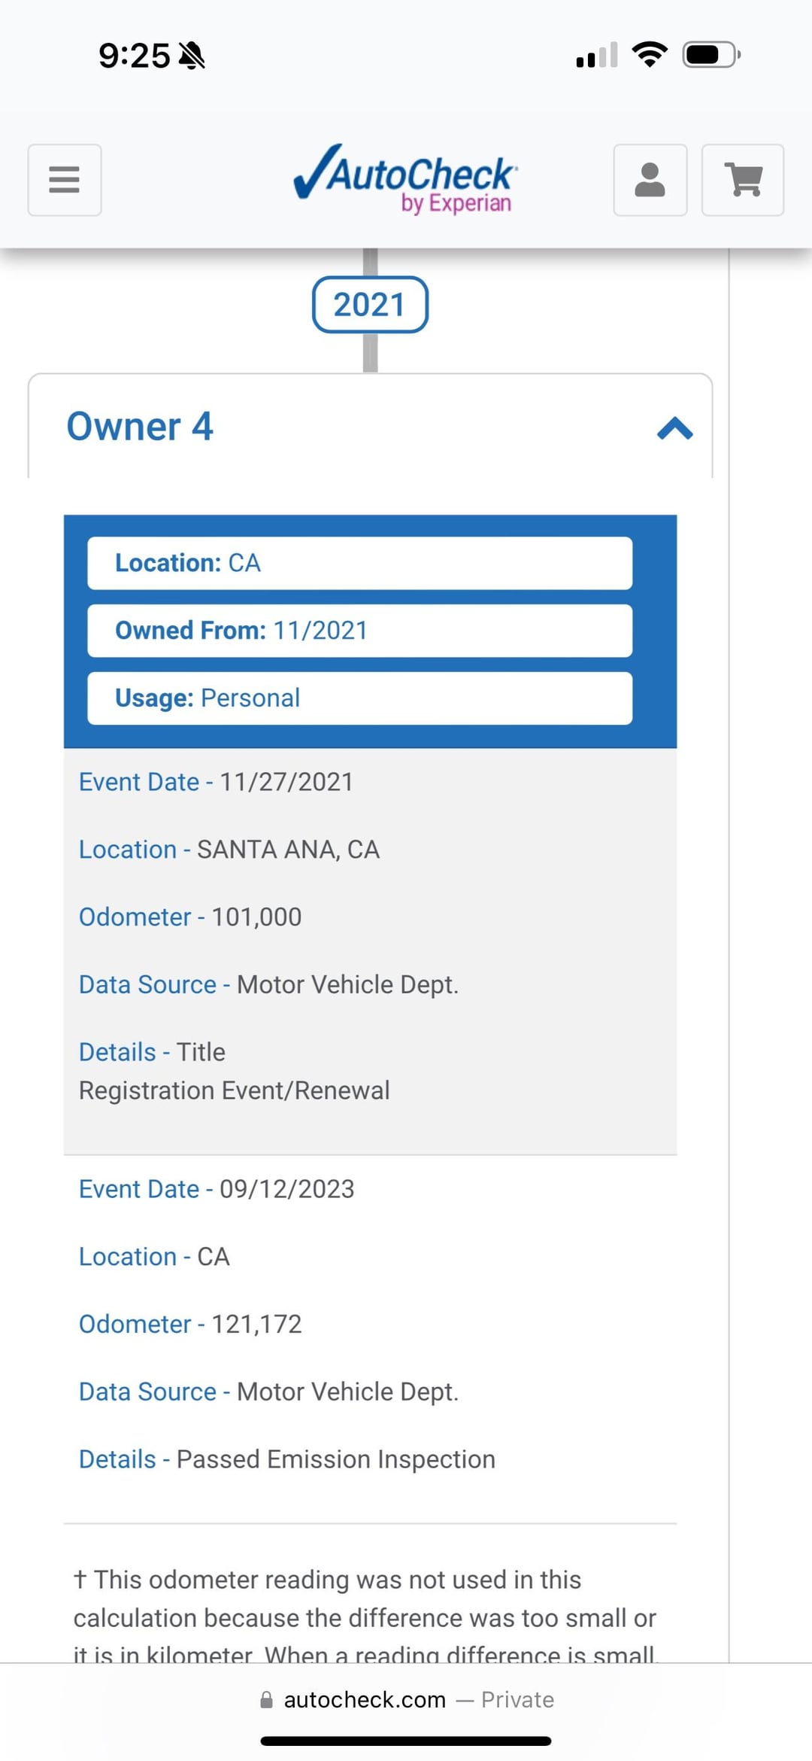Open the shopping cart
Screen dimensions: 812x1761
tap(743, 180)
